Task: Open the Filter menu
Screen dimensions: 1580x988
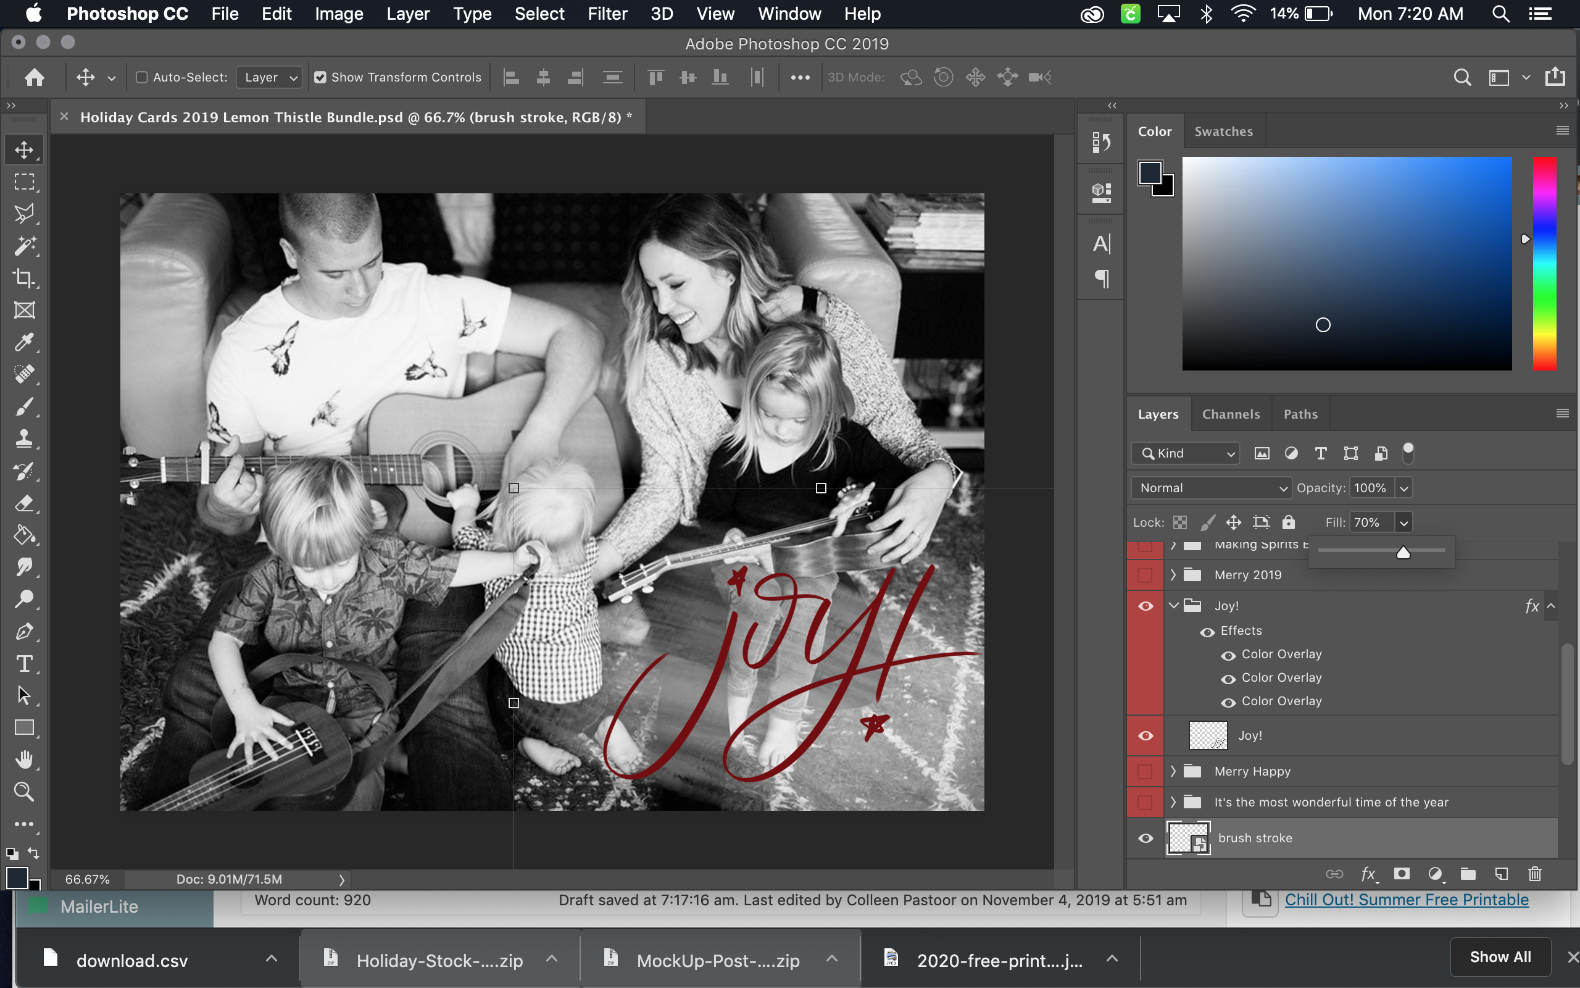Action: click(x=607, y=14)
